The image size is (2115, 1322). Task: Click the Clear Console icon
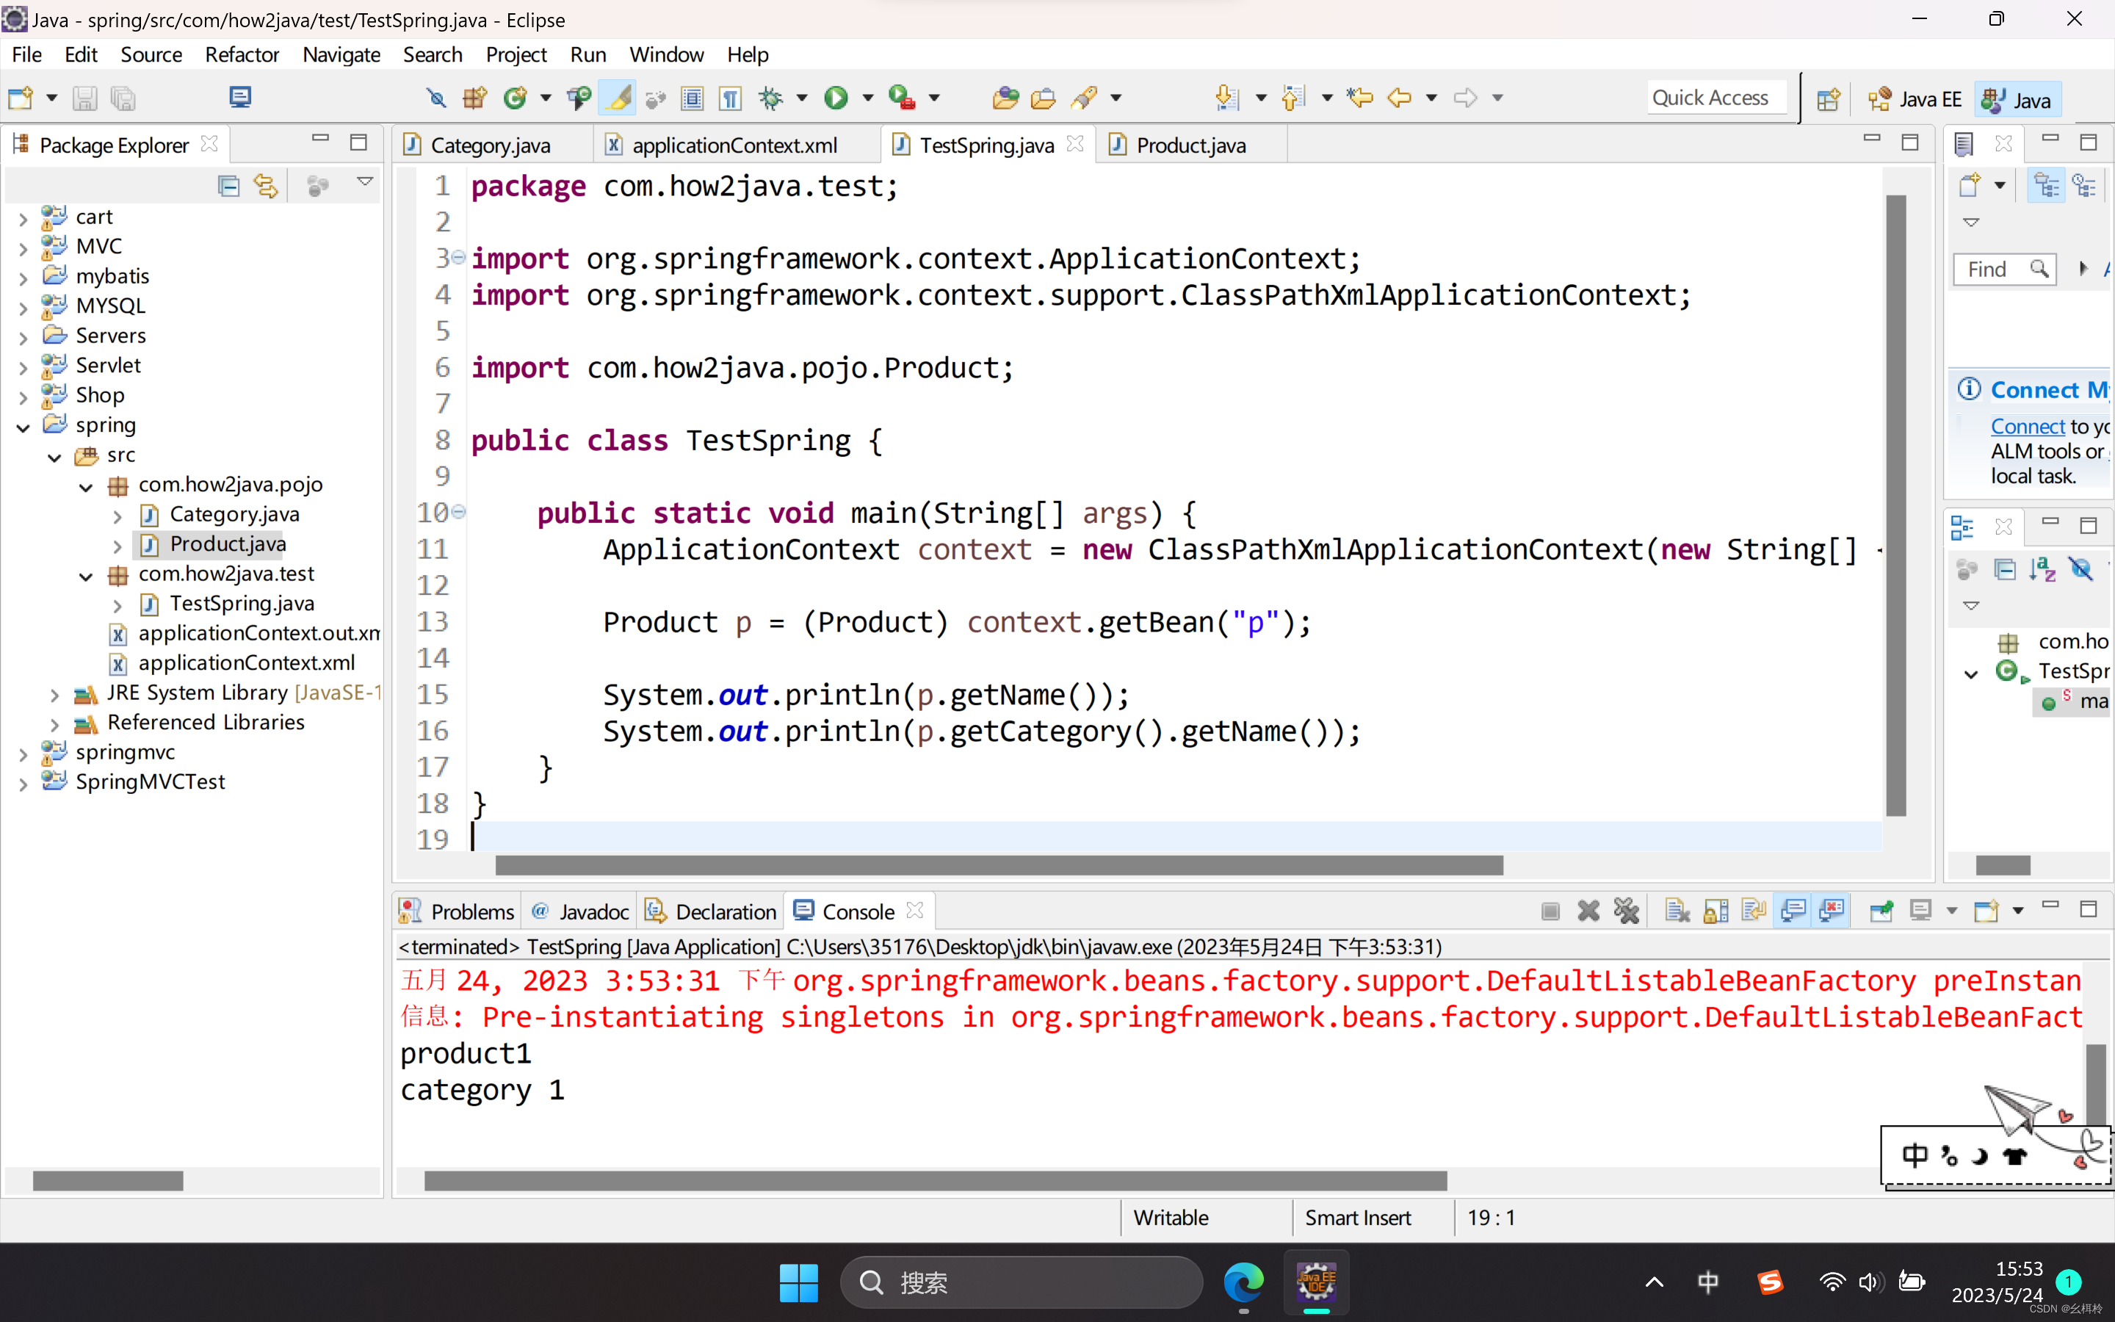pos(1677,911)
